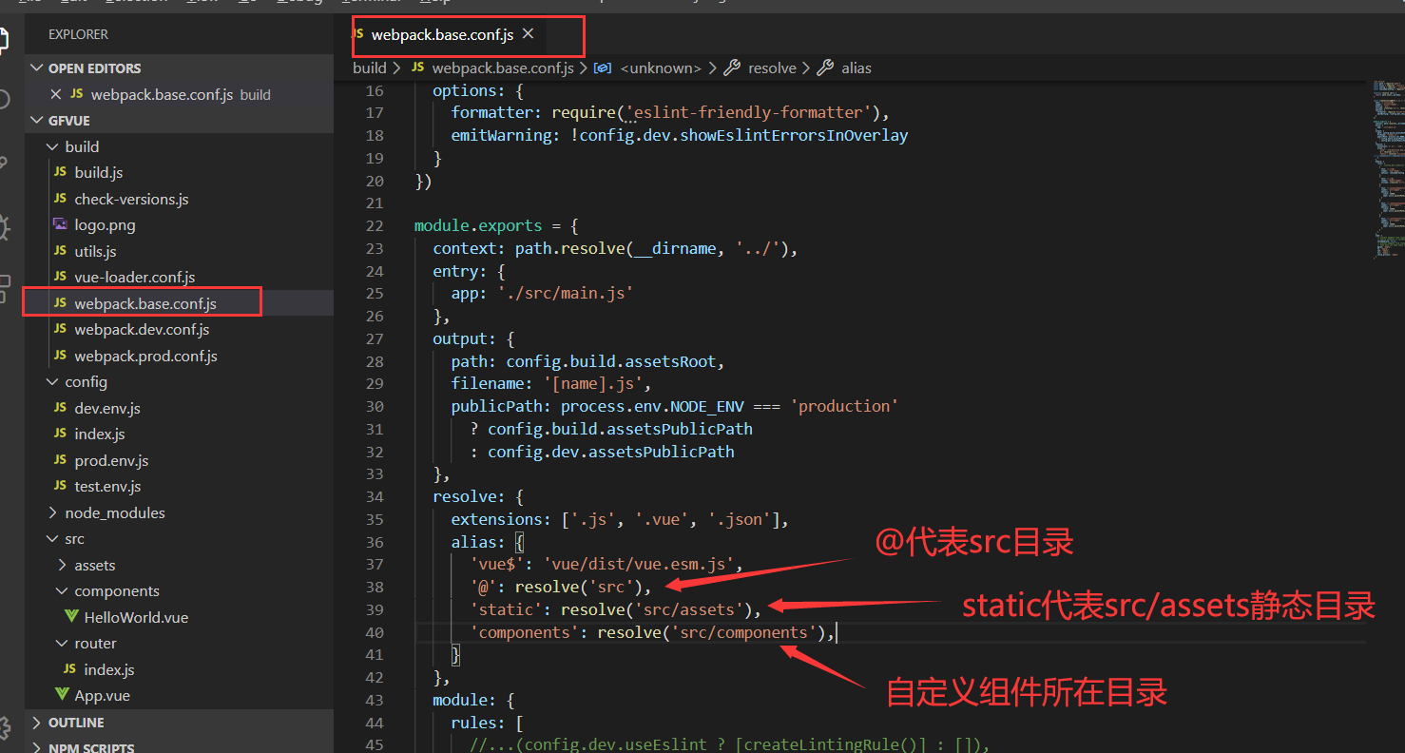Select the webpack.base.conf.js editor tab
Viewport: 1405px width, 753px height.
tap(442, 34)
